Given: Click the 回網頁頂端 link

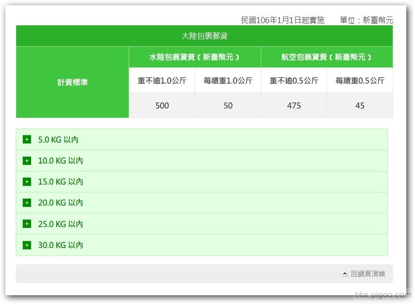Looking at the screenshot, I should 368,274.
